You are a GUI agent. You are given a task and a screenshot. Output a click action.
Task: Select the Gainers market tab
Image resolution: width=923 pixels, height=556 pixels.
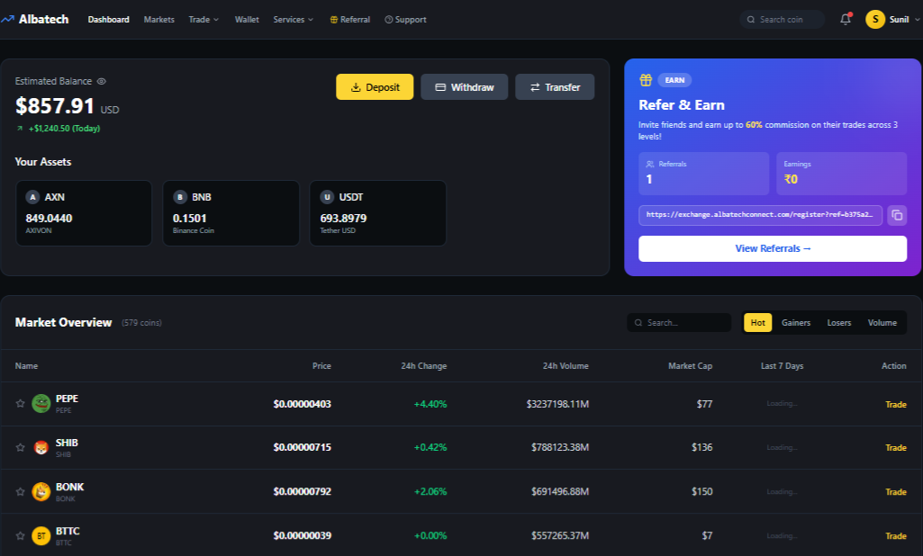click(796, 322)
